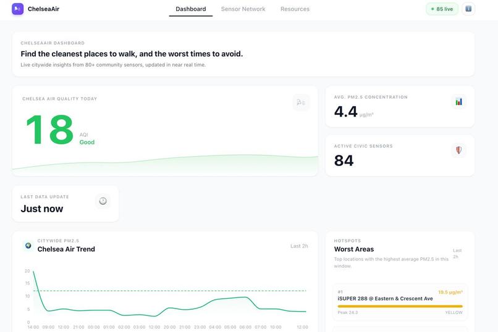Click the ChelseaAir purple logo icon

[17, 9]
